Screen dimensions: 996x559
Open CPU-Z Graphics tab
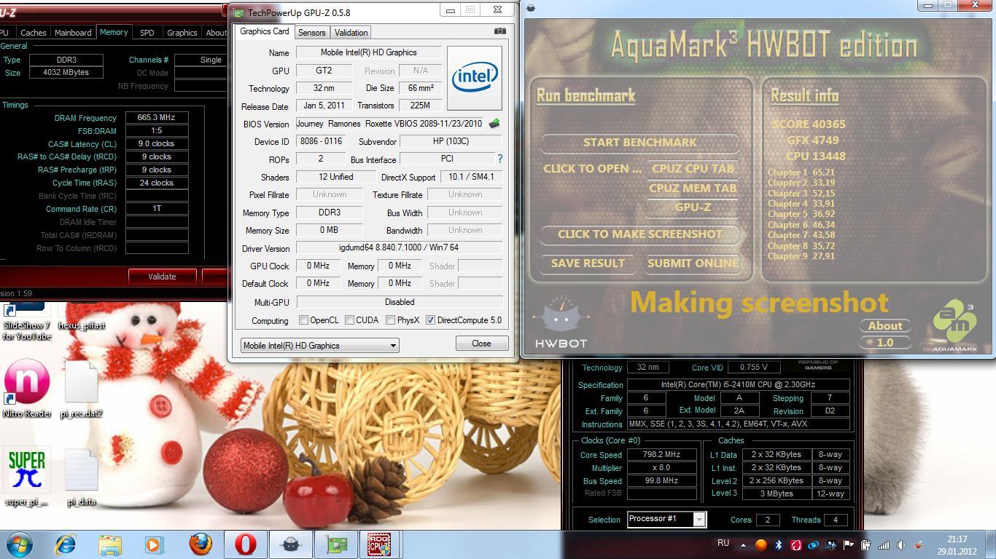[x=182, y=33]
